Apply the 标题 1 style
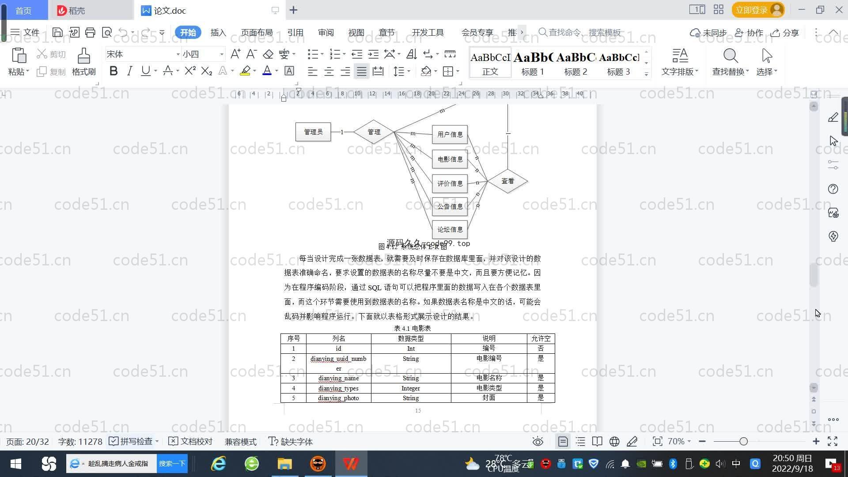Viewport: 848px width, 477px height. coord(533,63)
